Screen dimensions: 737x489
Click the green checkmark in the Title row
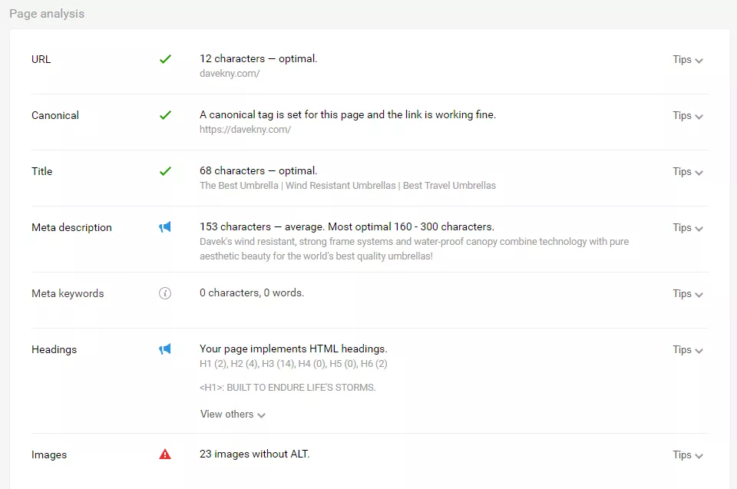pyautogui.click(x=165, y=171)
